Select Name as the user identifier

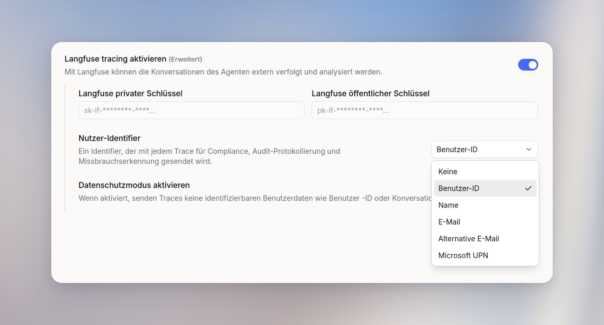[485, 205]
